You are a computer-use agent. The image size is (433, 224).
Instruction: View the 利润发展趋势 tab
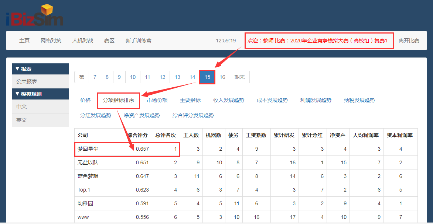tap(316, 100)
